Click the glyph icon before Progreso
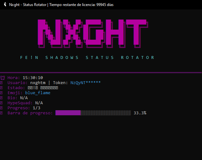The image size is (202, 160). coord(2,108)
